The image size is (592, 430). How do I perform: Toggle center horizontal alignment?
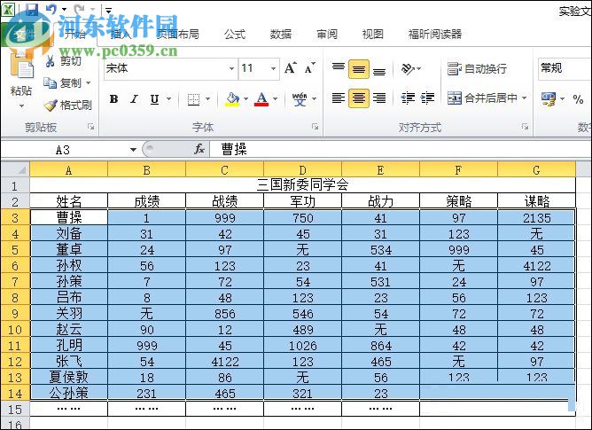(x=359, y=98)
